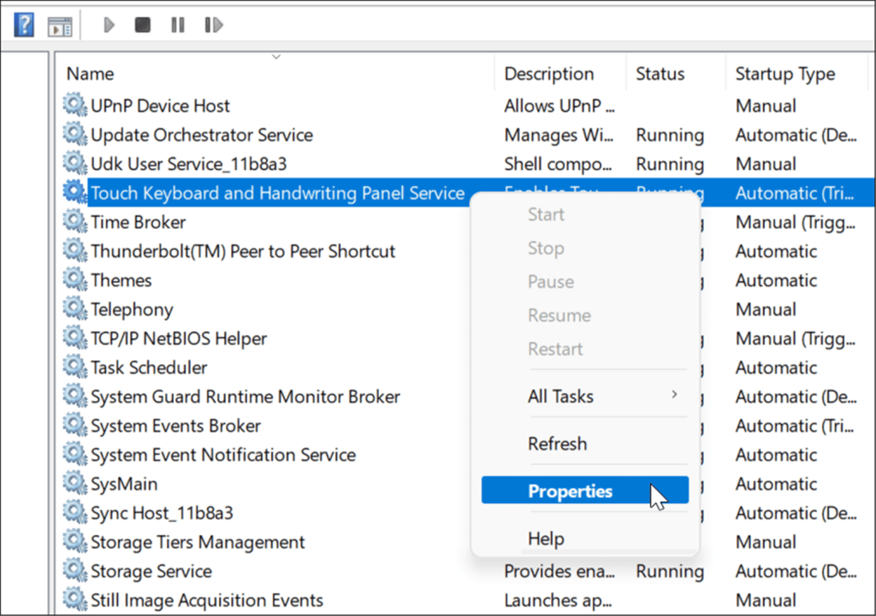The height and width of the screenshot is (616, 876).
Task: Click the Show/Hide Action Pane toolbar icon
Action: click(x=60, y=26)
